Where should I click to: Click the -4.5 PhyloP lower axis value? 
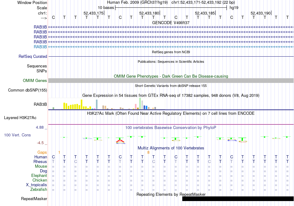coord(40,143)
